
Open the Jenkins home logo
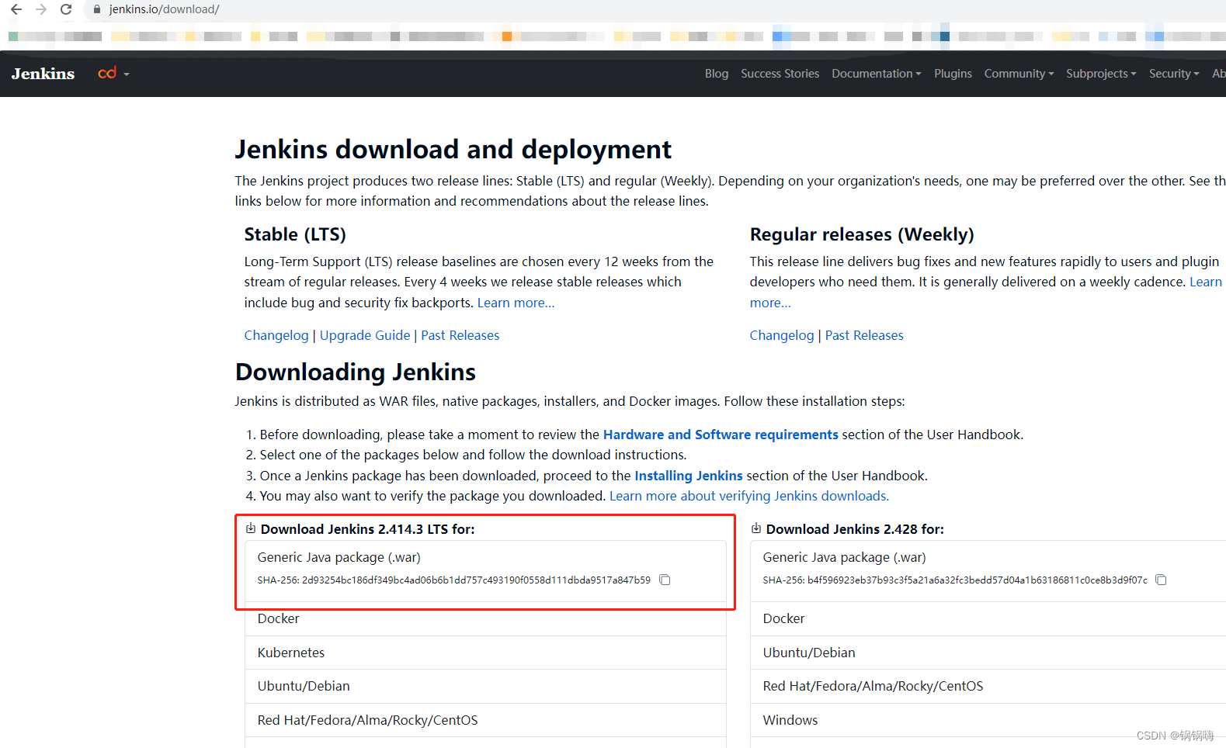(43, 74)
